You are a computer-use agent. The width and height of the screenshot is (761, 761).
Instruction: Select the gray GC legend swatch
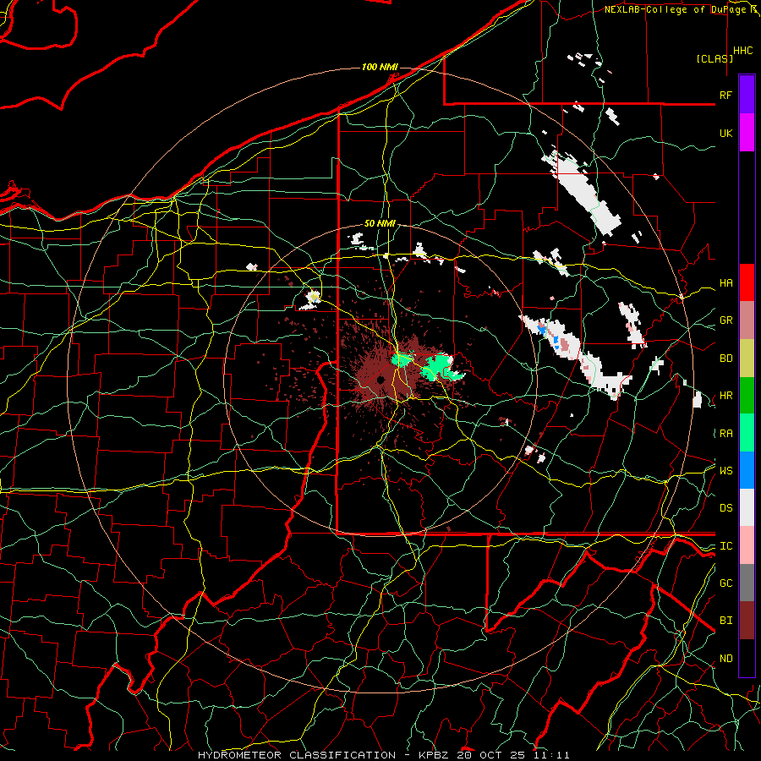[747, 583]
